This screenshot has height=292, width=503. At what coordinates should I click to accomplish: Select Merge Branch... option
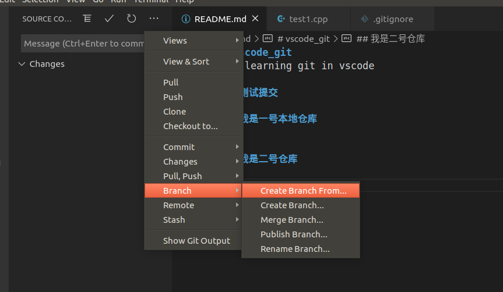click(x=301, y=220)
